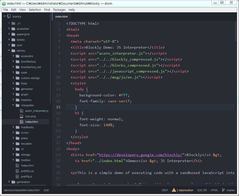Image resolution: width=239 pixels, height=196 pixels.
Task: Open the Selection menu
Action: coord(35,10)
